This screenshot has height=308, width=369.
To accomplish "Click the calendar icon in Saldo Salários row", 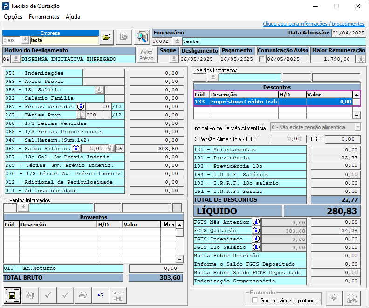I will (109, 149).
